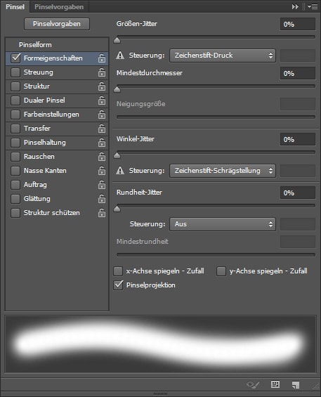Click the warning icon beside Zeichenstift-Schrägstellung
321x397 pixels.
120,171
